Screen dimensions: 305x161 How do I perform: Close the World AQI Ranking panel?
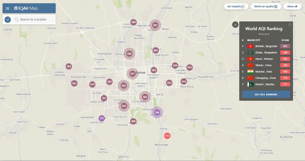(235, 25)
